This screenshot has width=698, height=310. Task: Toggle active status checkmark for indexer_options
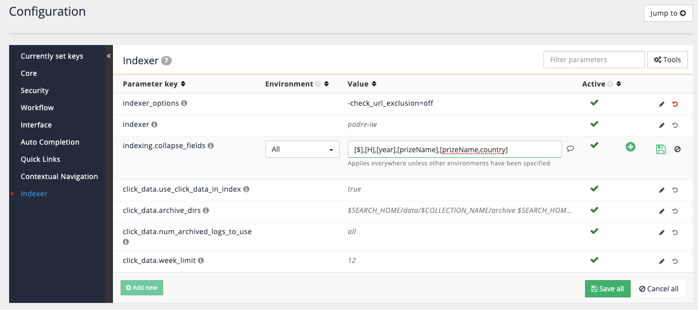[594, 103]
